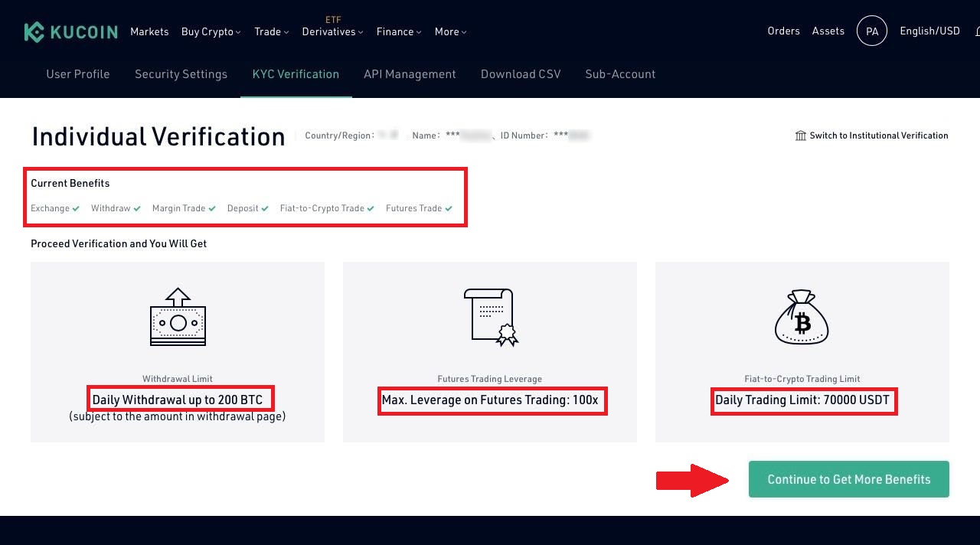
Task: Click the KuCoin logo
Action: pyautogui.click(x=70, y=31)
